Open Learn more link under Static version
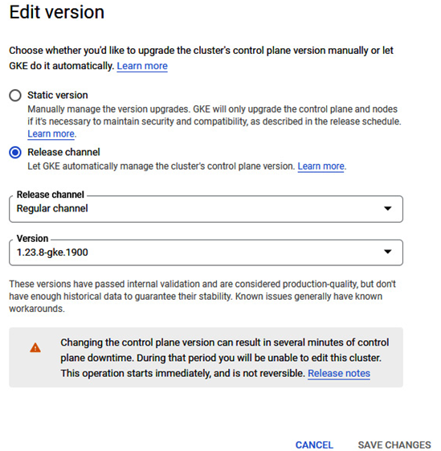The image size is (441, 451). click(x=51, y=134)
